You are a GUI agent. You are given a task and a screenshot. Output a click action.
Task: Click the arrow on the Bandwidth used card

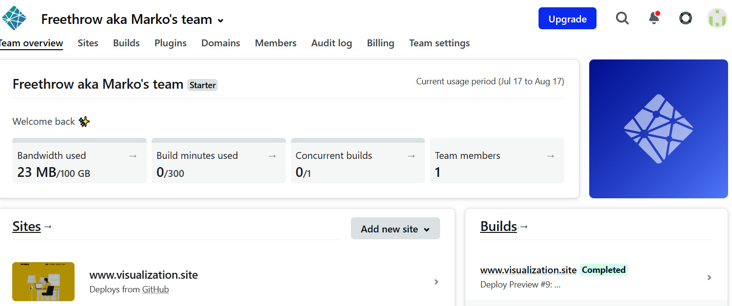click(x=133, y=155)
